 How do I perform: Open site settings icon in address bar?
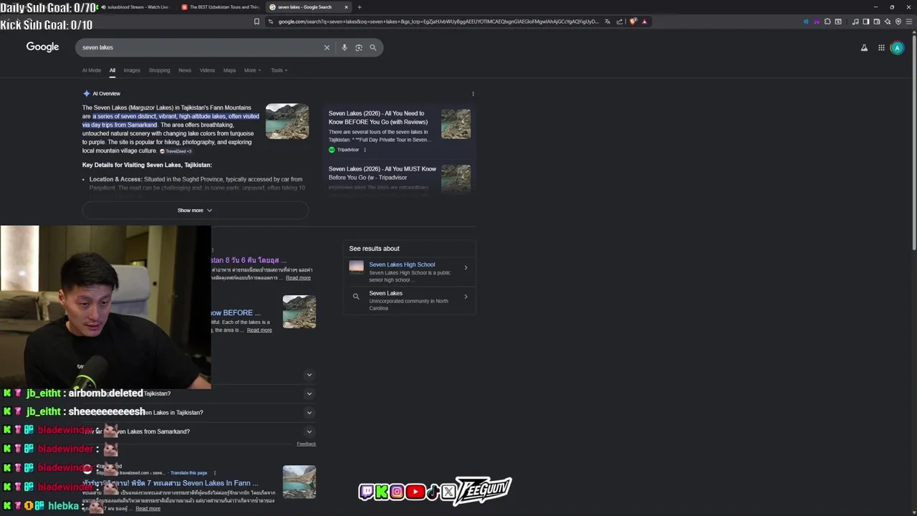(x=271, y=21)
